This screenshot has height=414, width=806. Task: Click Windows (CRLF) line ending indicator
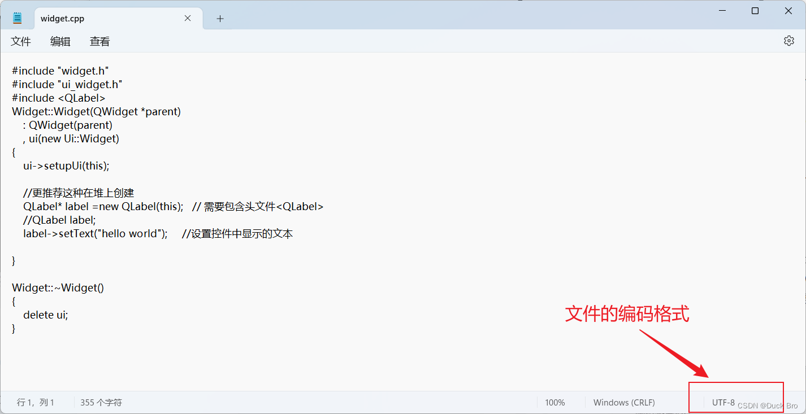[x=624, y=403]
